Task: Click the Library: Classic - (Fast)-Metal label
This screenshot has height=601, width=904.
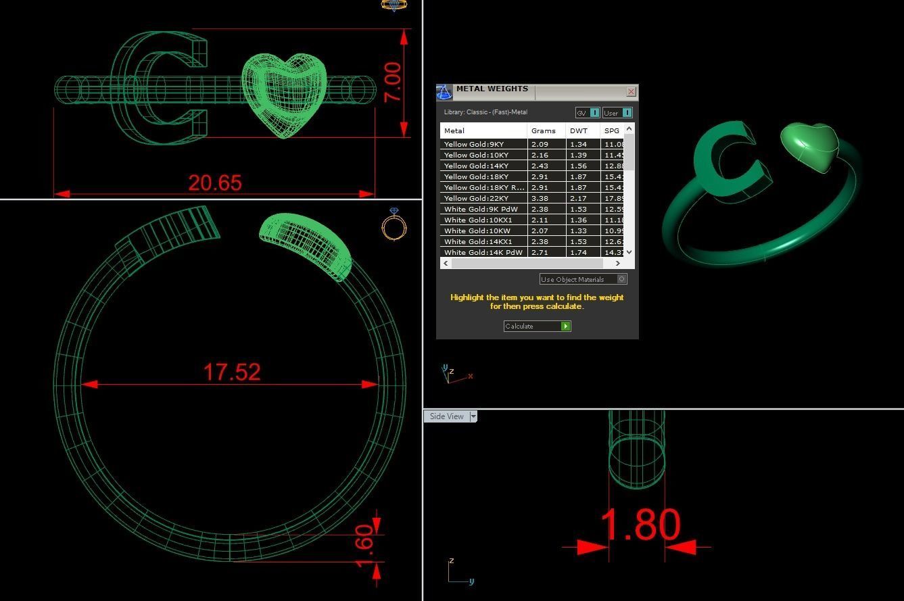Action: point(485,112)
